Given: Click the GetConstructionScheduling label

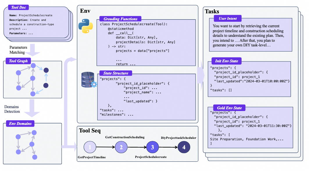Looking at the screenshot, I should tap(125, 137).
